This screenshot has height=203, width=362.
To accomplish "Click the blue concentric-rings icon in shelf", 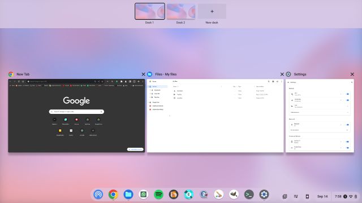I will [x=98, y=195].
